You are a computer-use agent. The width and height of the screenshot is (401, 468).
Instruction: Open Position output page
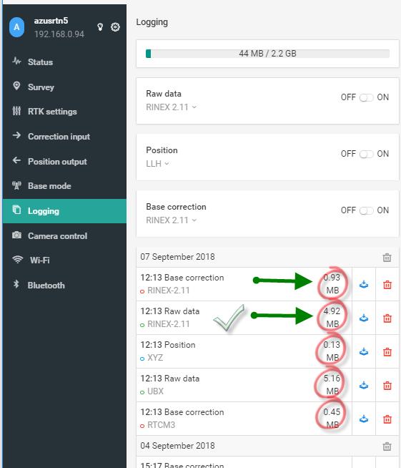(x=64, y=161)
